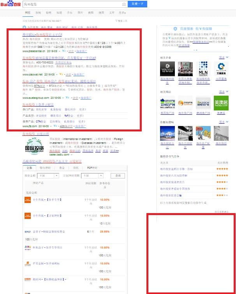Click the gold V badge next to daowai.net
This screenshot has height=294, width=236.
(61, 74)
